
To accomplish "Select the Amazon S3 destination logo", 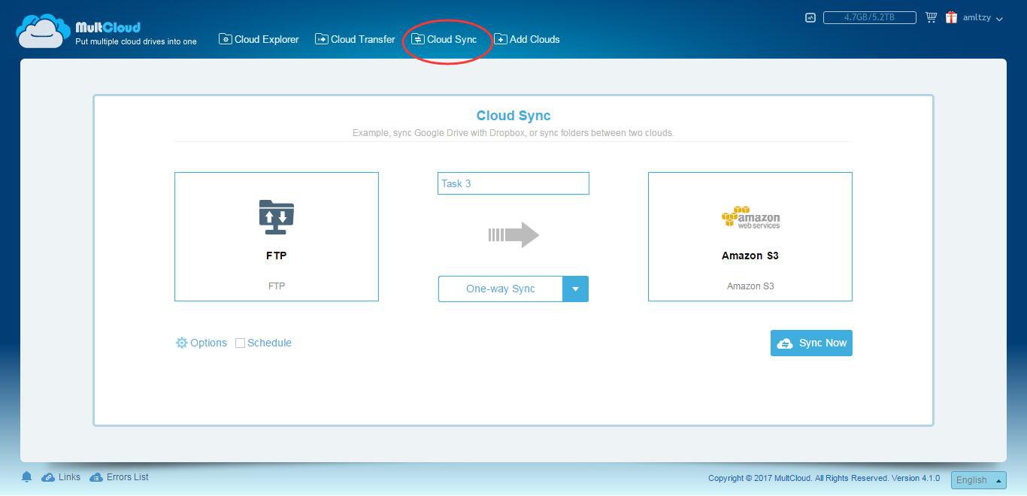I will point(750,217).
